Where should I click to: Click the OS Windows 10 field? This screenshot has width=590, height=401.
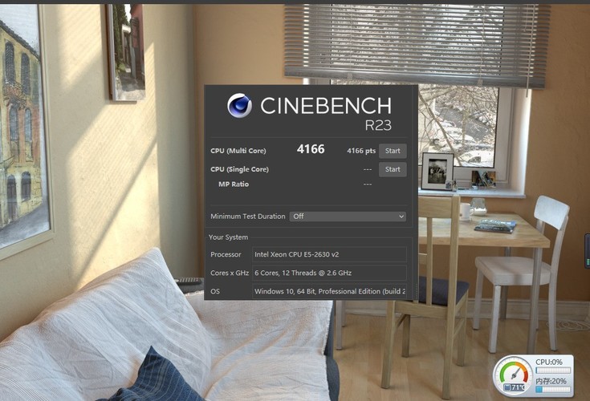pos(329,291)
